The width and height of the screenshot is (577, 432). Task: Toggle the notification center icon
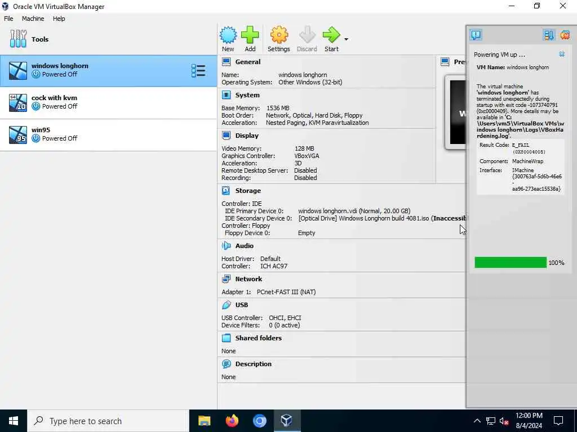(x=476, y=35)
